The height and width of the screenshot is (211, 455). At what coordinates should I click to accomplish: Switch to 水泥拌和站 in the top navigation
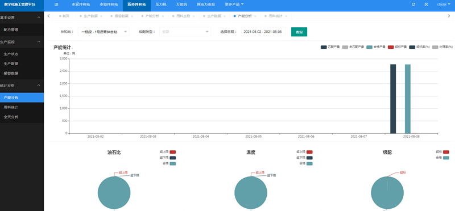pyautogui.click(x=81, y=5)
